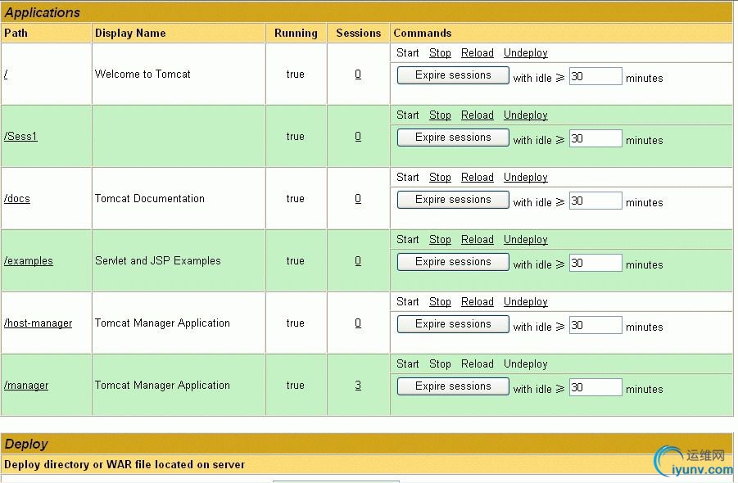Screen dimensions: 738x483
Task: Open the /Sess1 application path link
Action: [x=20, y=137]
